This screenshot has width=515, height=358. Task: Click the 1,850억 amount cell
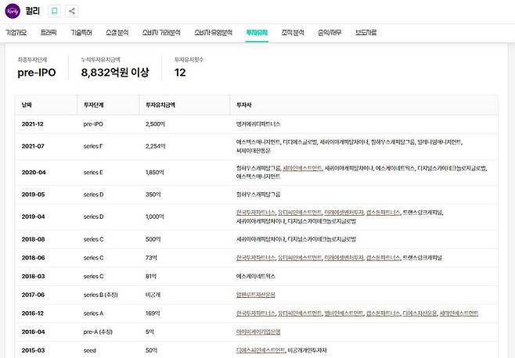coord(155,172)
